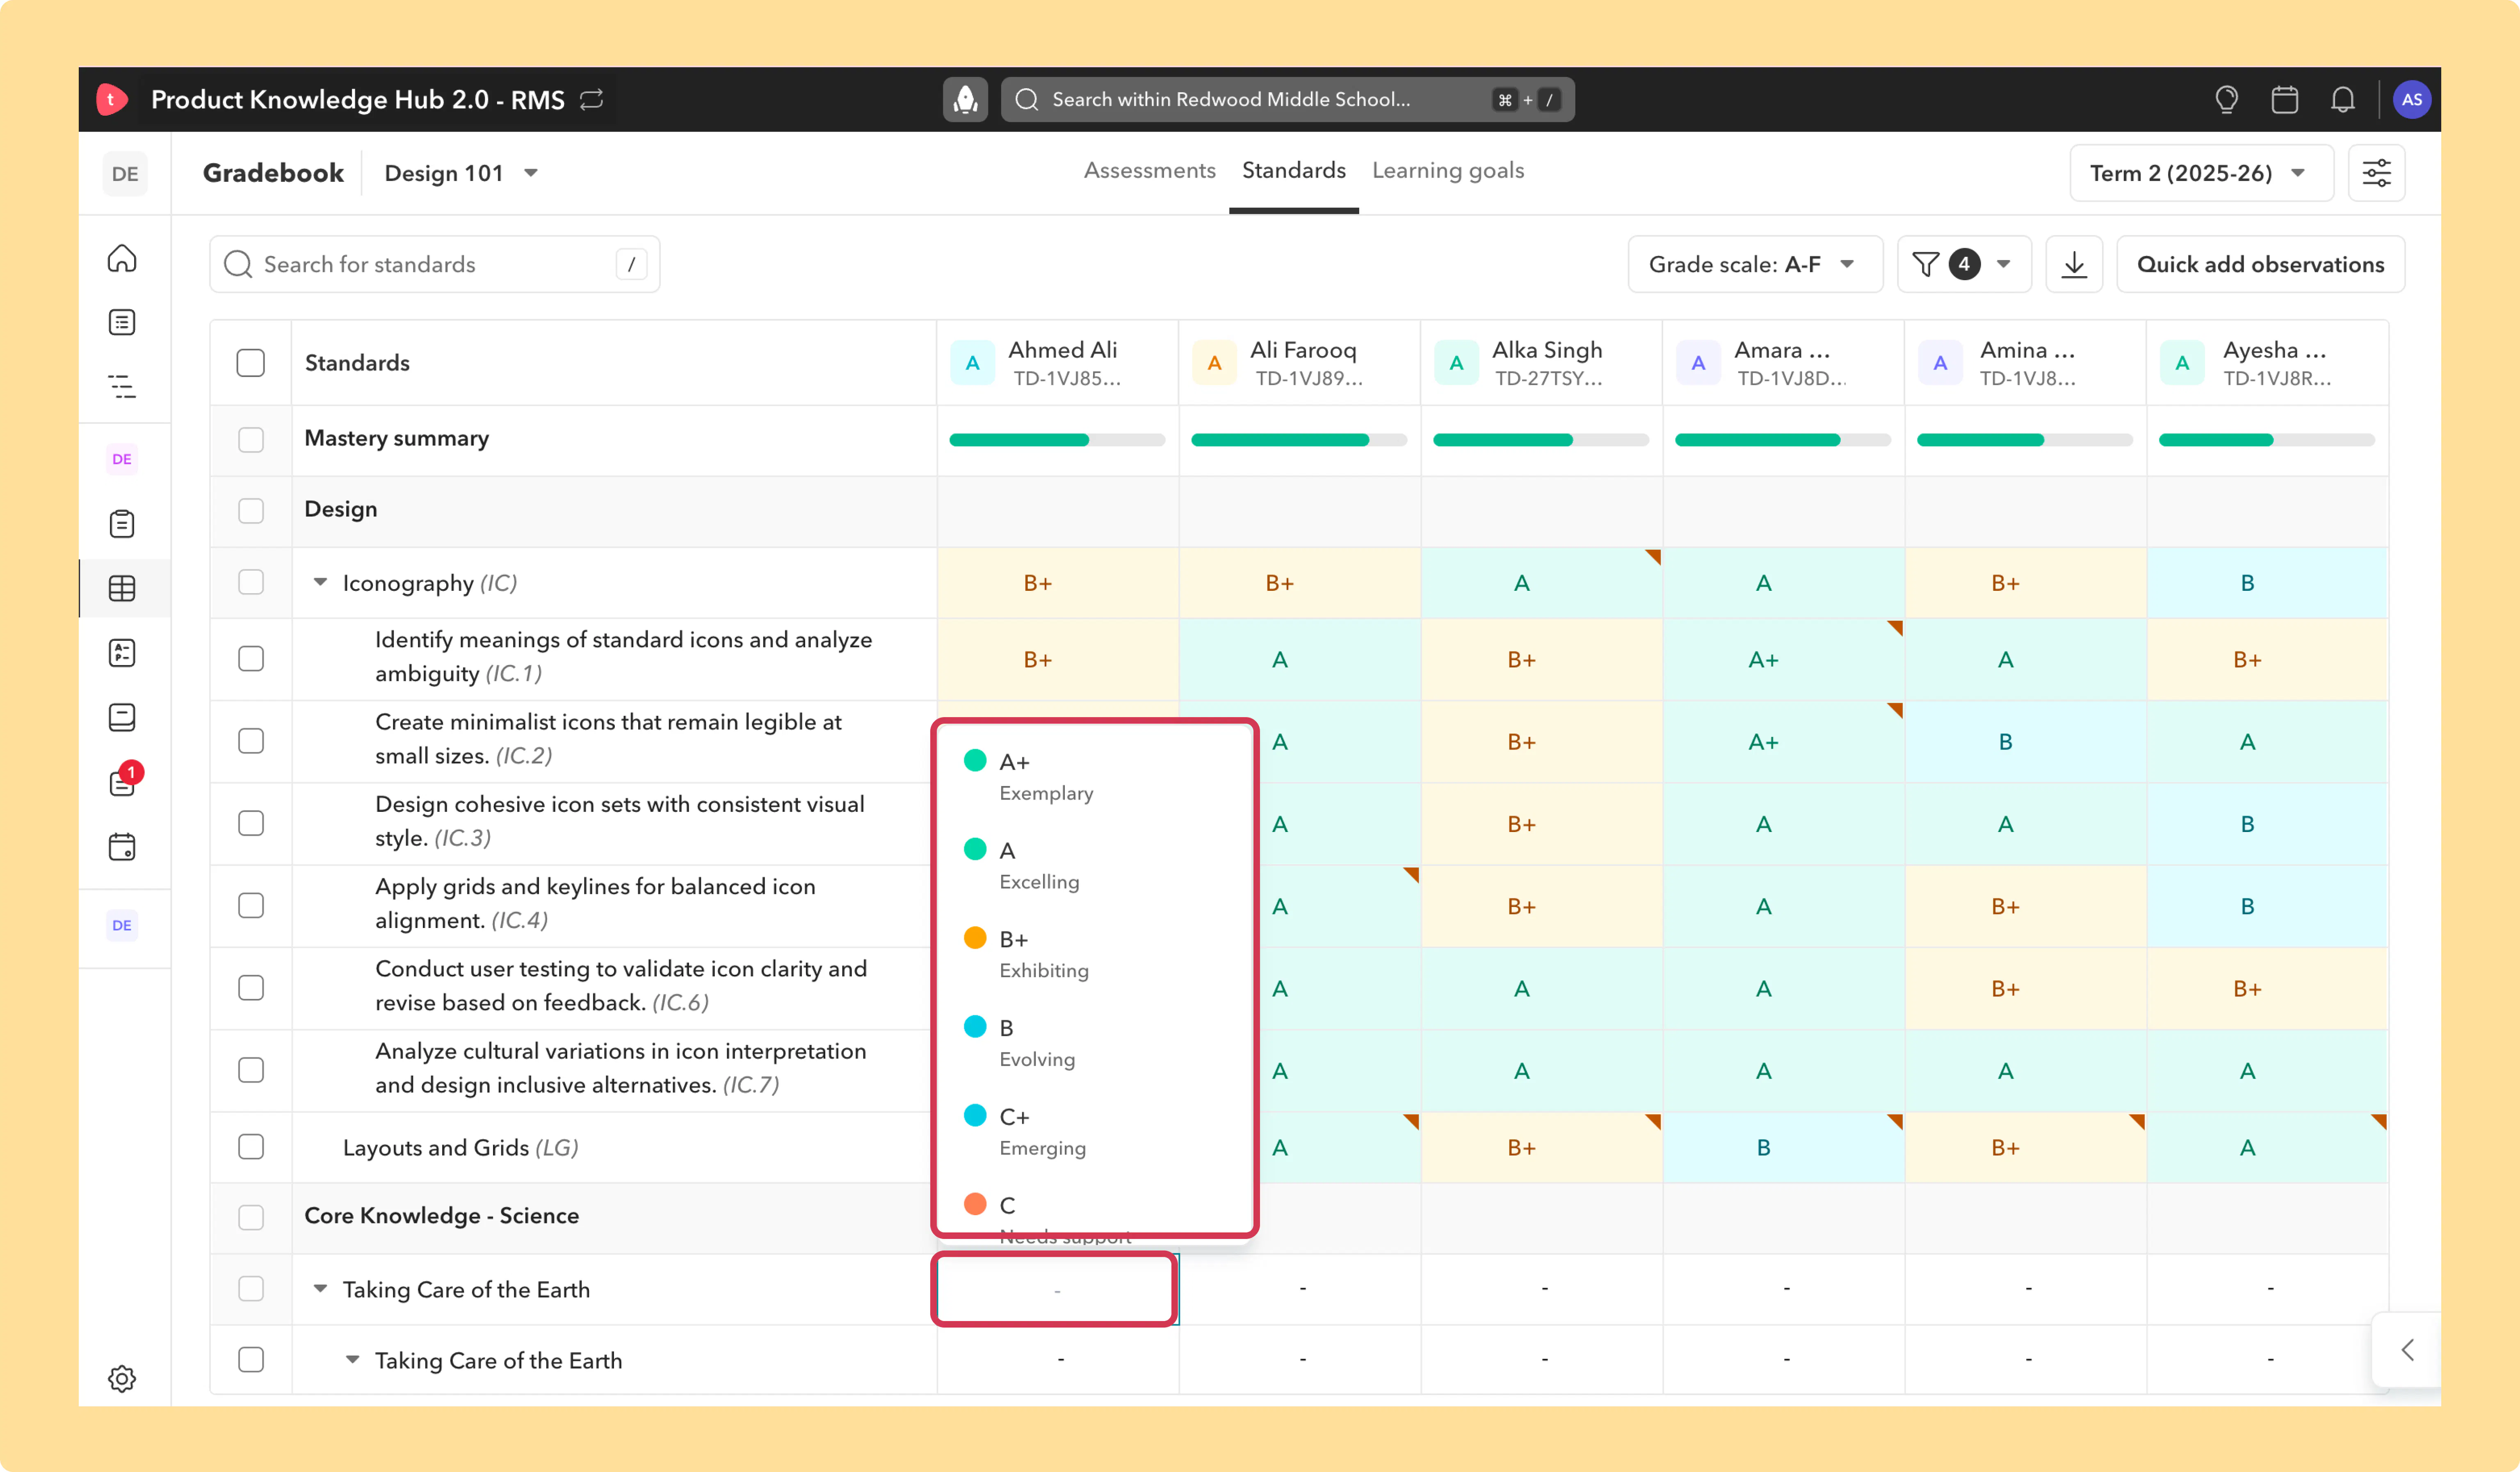This screenshot has height=1472, width=2520.
Task: Open the gradebook settings sliders icon
Action: [2376, 173]
